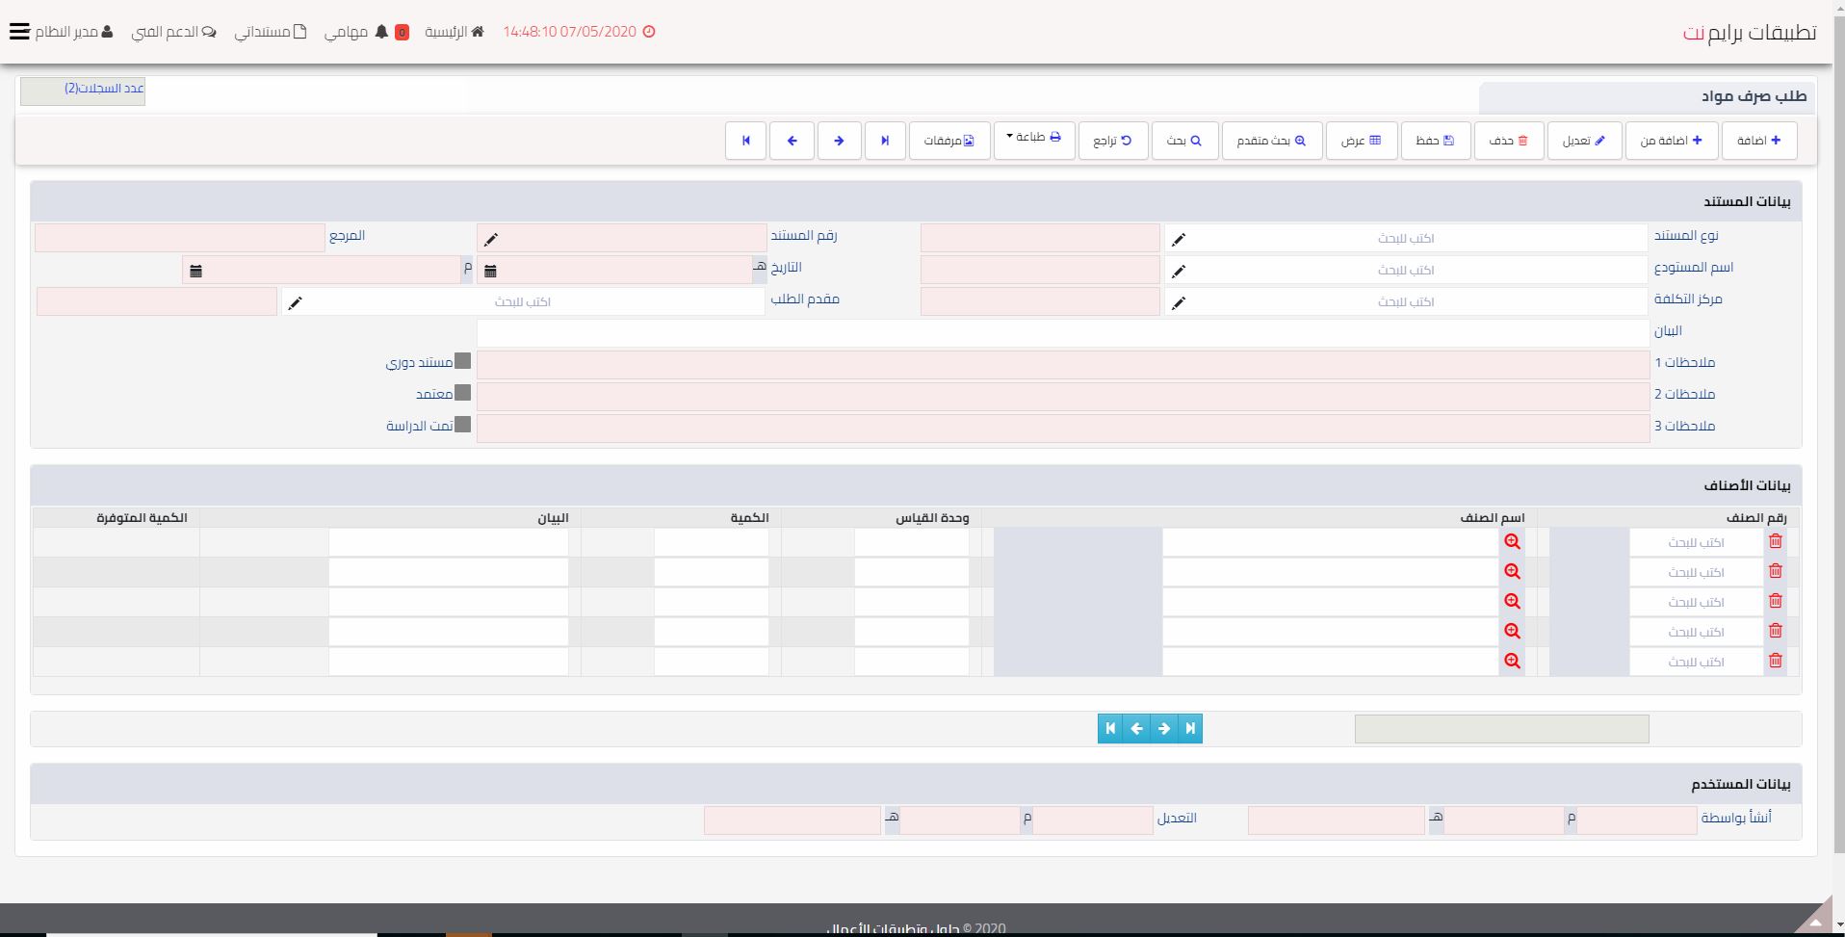Expand the طباعة print dropdown

(x=1033, y=138)
